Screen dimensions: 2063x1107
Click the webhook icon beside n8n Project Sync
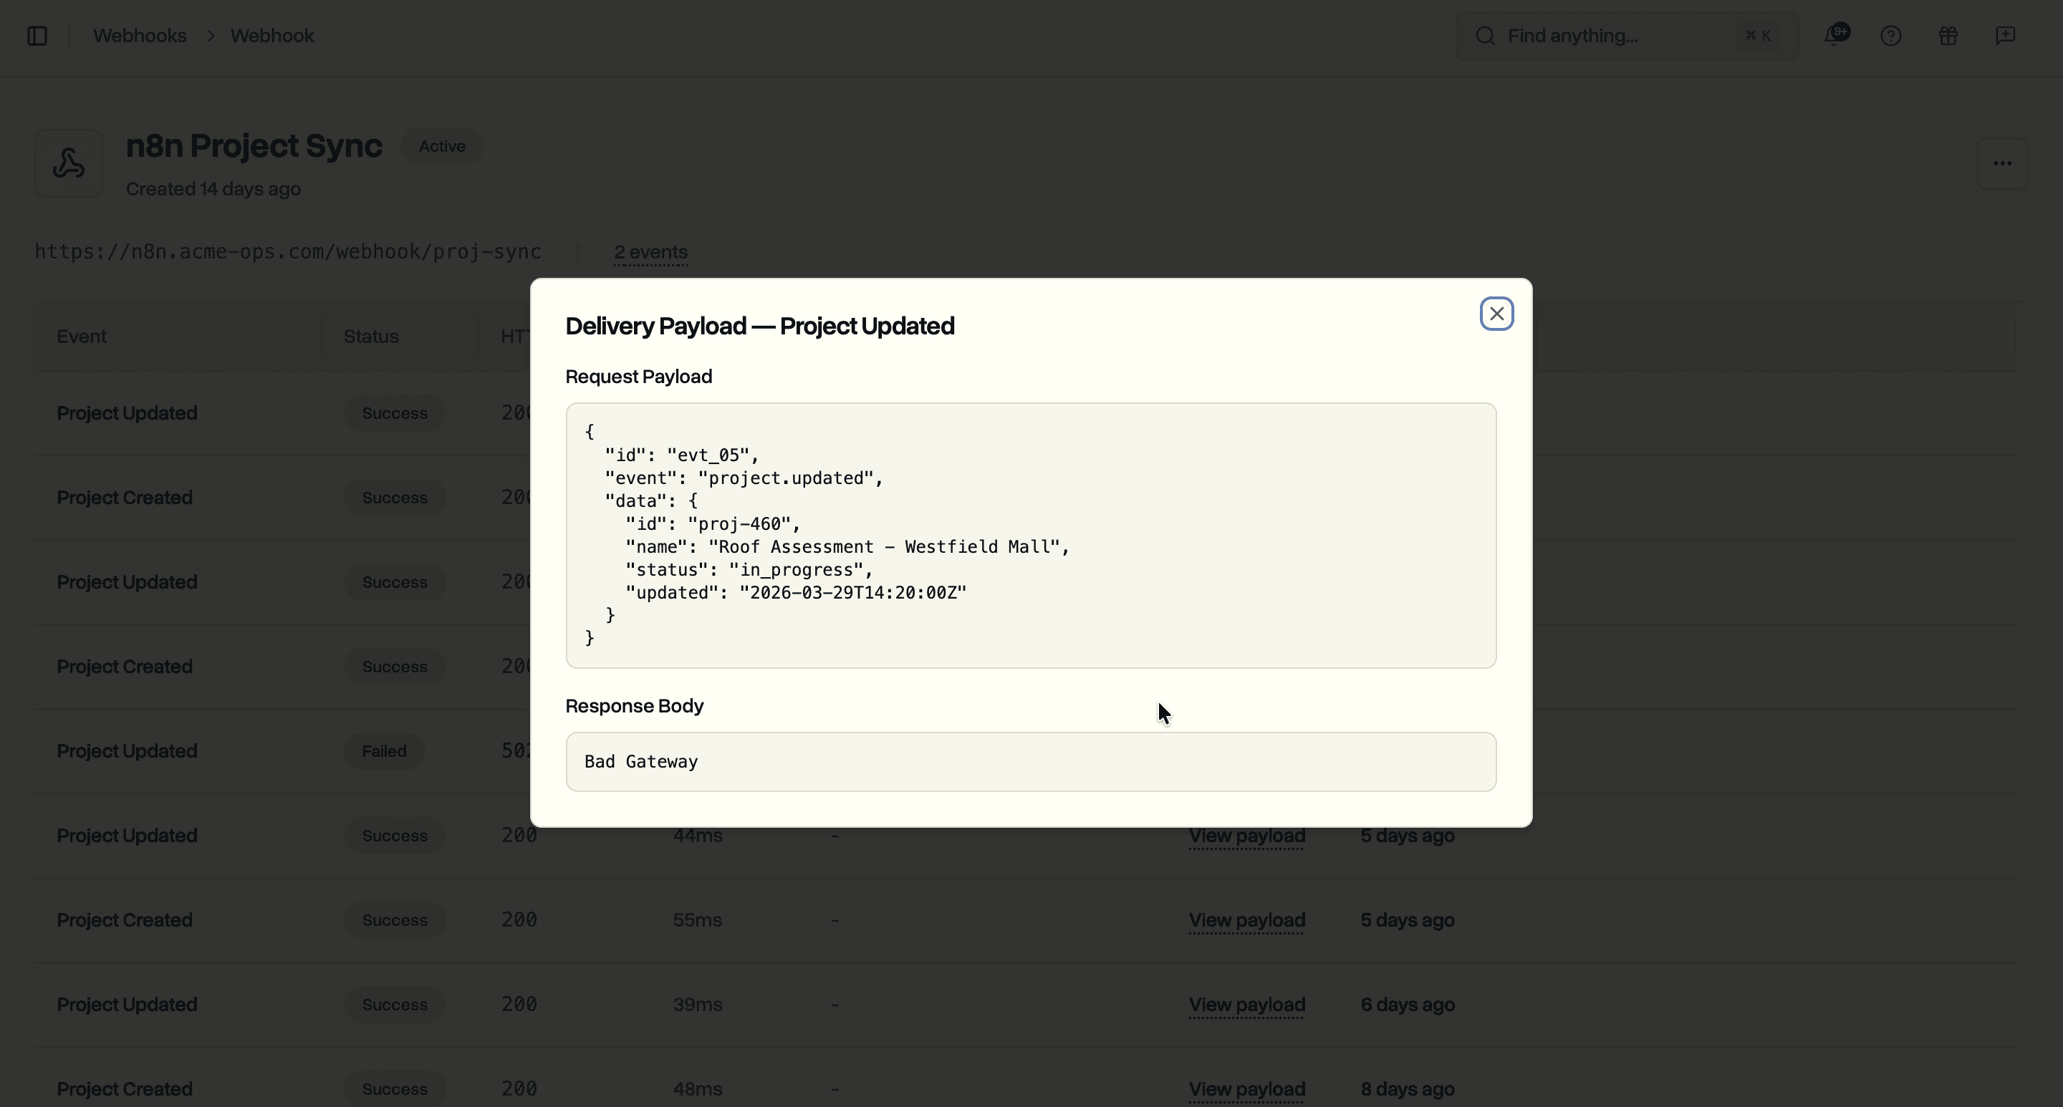[x=68, y=163]
